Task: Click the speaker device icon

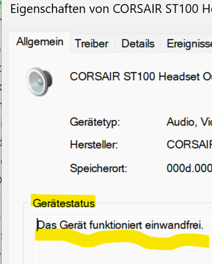Action: pyautogui.click(x=39, y=81)
